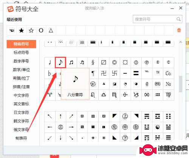Insert the circled 右 symbol
189x158 pixels.
(x=136, y=127)
